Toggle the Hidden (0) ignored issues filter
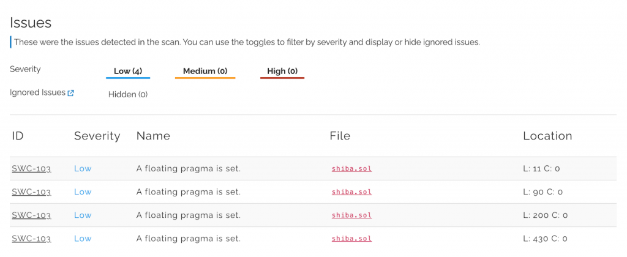The height and width of the screenshot is (257, 627). (128, 95)
